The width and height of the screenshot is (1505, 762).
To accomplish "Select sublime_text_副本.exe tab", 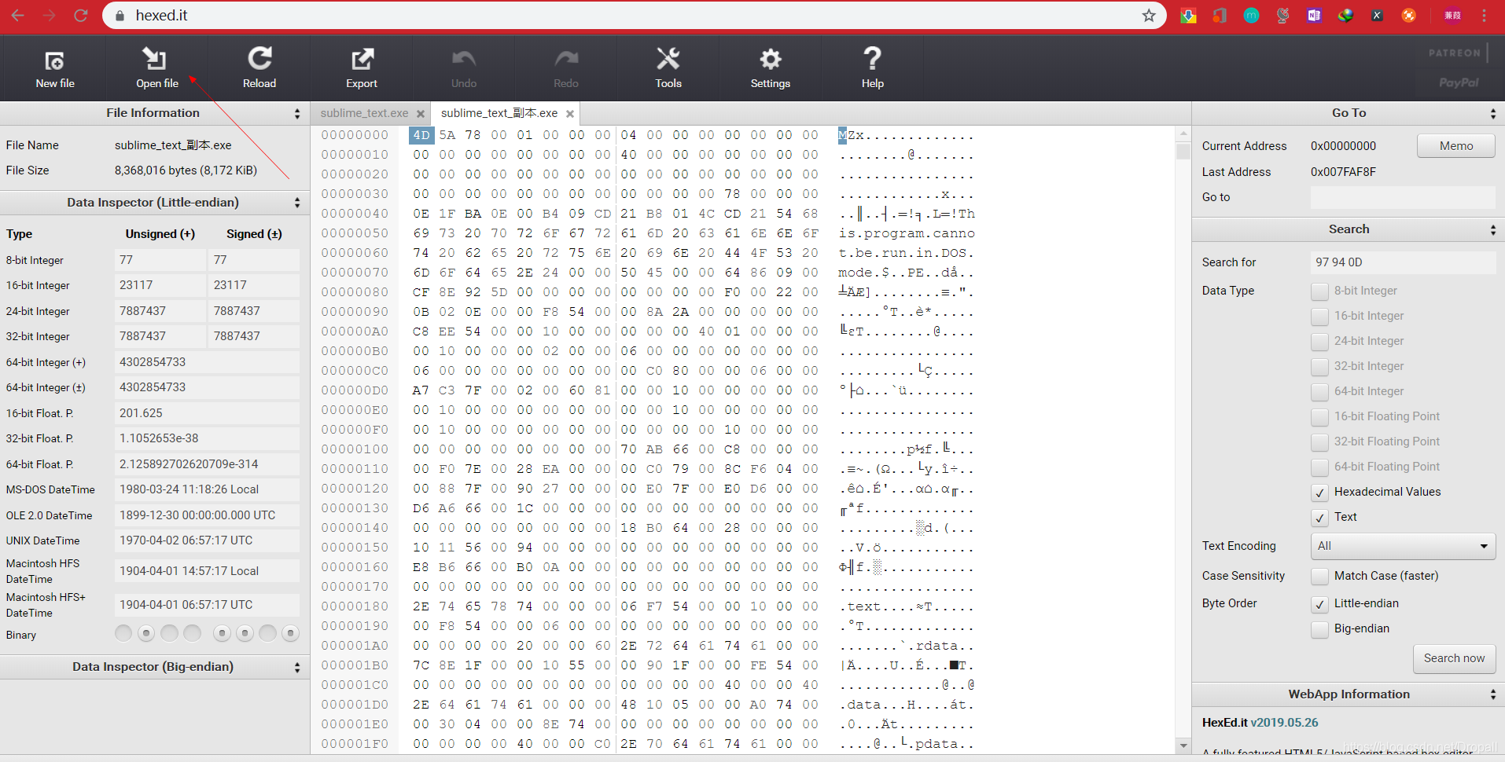I will point(499,113).
